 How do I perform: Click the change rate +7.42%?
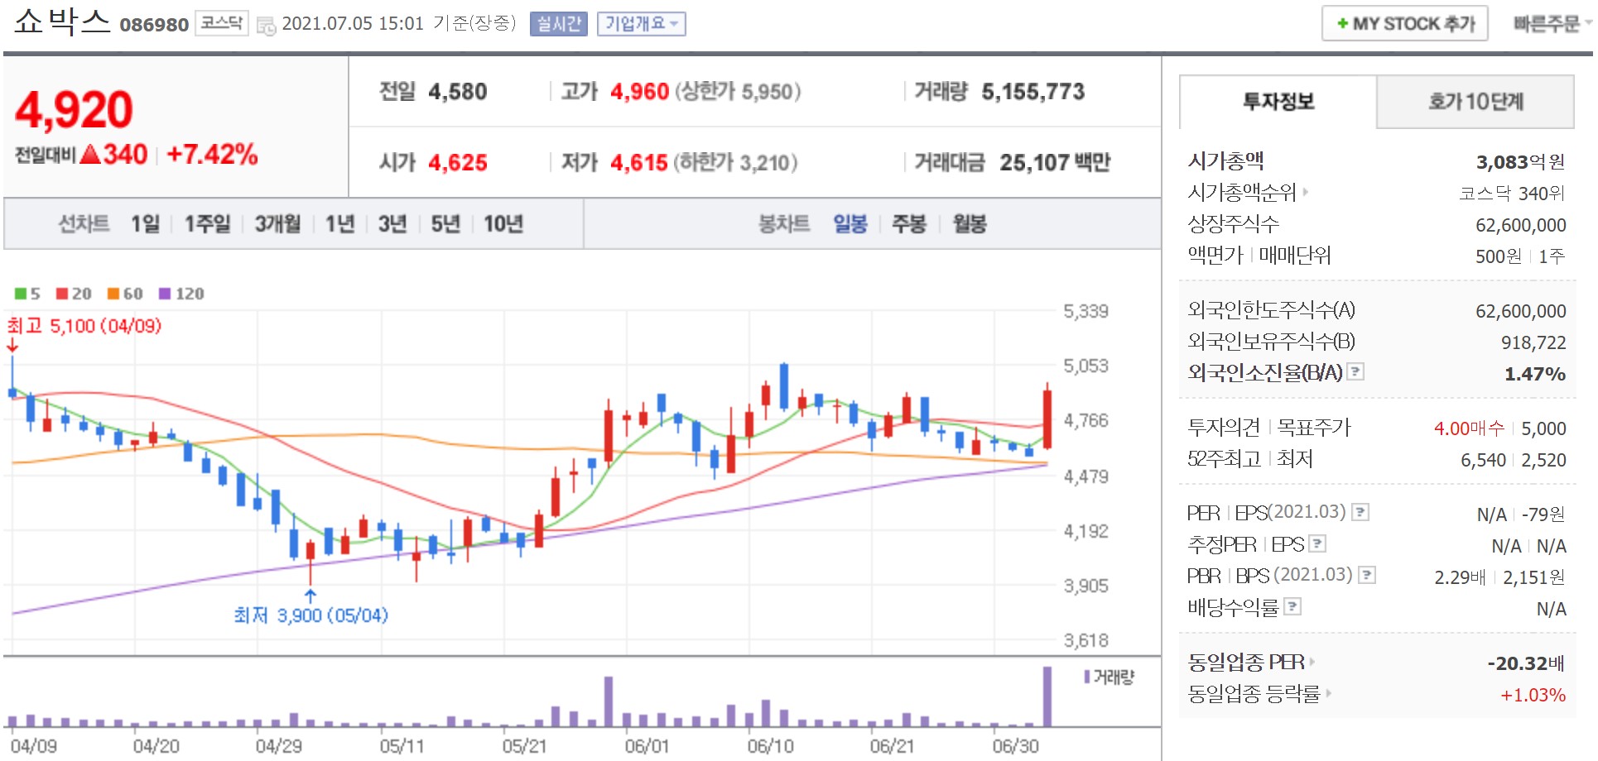[212, 154]
